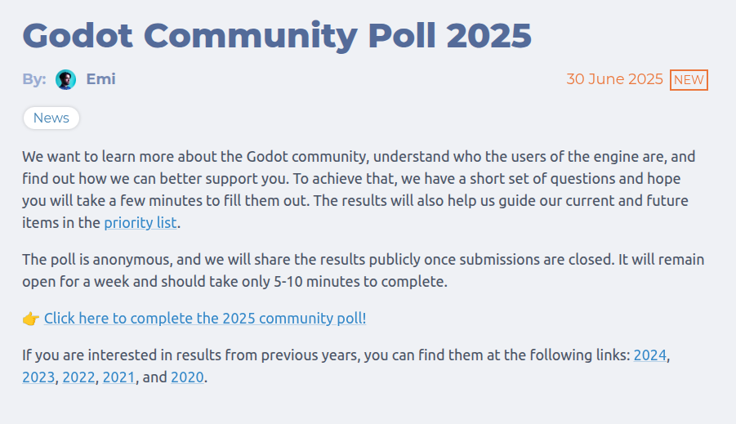Screen dimensions: 736x424
Task: Open the priority list link
Action: coord(140,222)
